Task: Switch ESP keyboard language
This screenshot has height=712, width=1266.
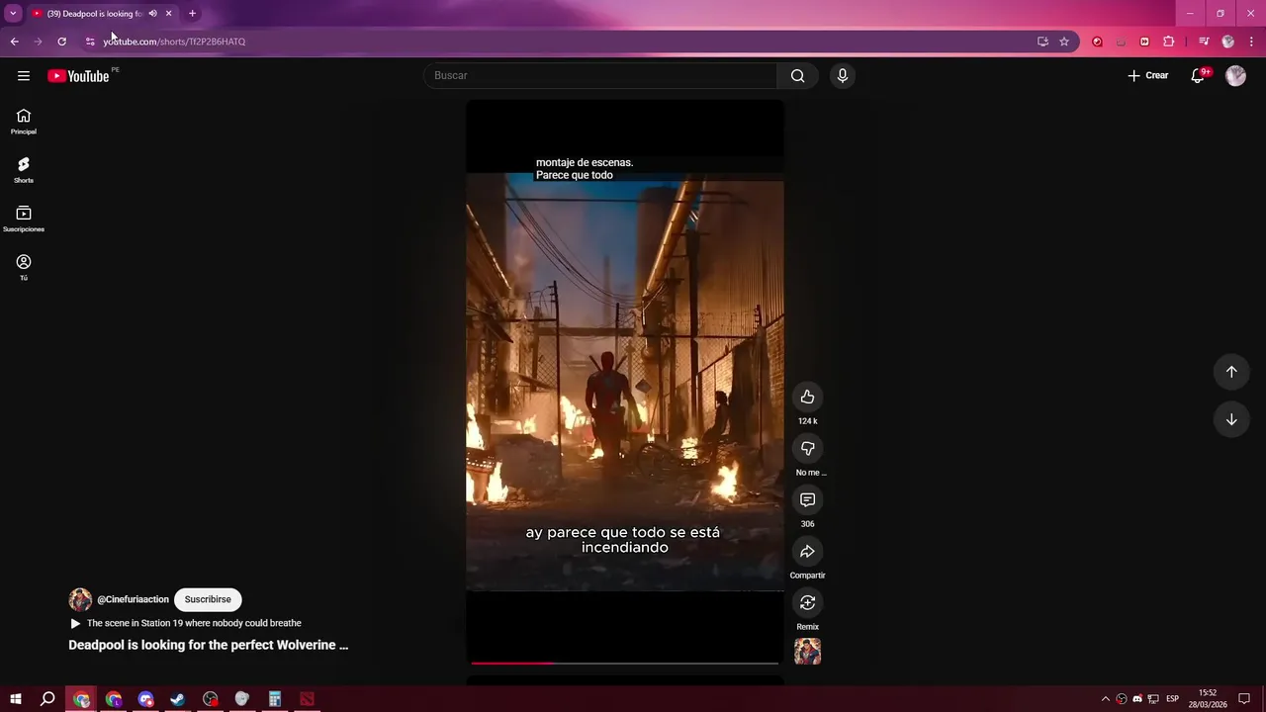Action: 1172,699
